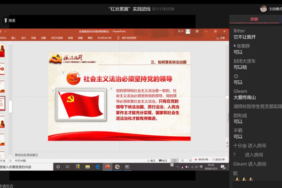Select the 群聊 chat tab
282x188 pixels.
tap(254, 19)
